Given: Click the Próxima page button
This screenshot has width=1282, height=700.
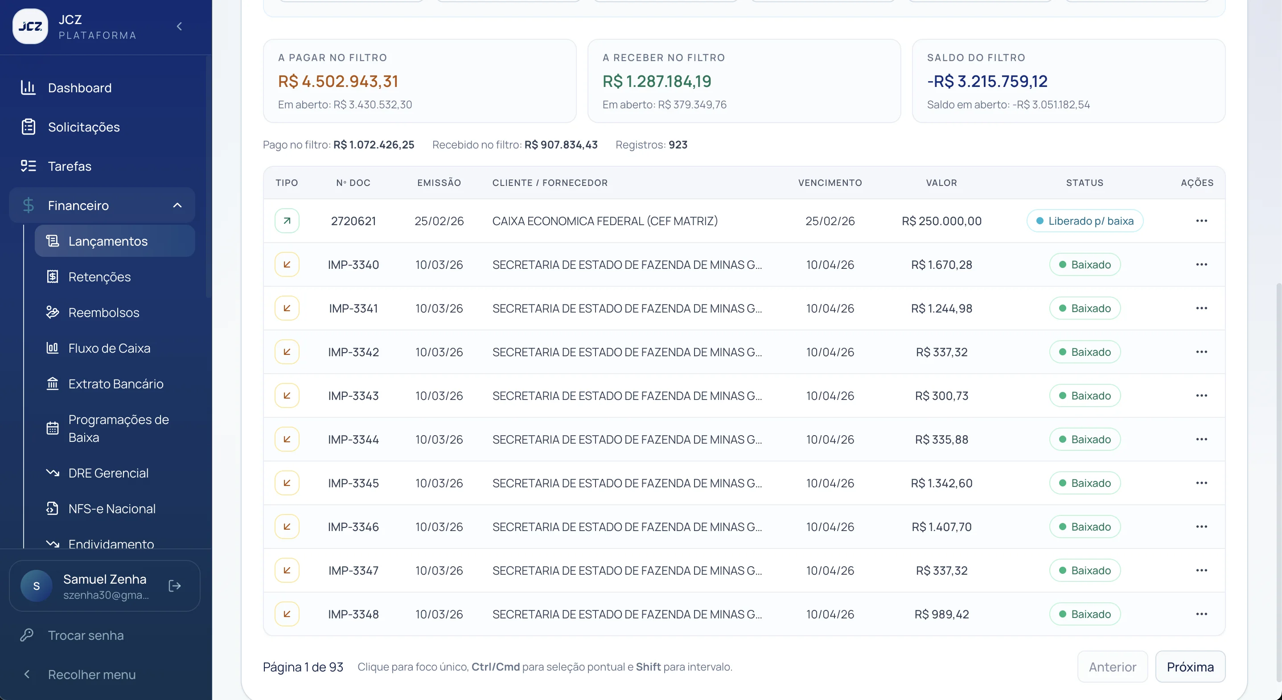Looking at the screenshot, I should click(x=1190, y=667).
